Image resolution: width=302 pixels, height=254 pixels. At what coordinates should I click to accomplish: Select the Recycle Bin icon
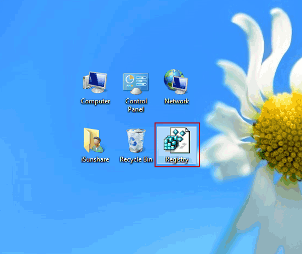pyautogui.click(x=136, y=141)
